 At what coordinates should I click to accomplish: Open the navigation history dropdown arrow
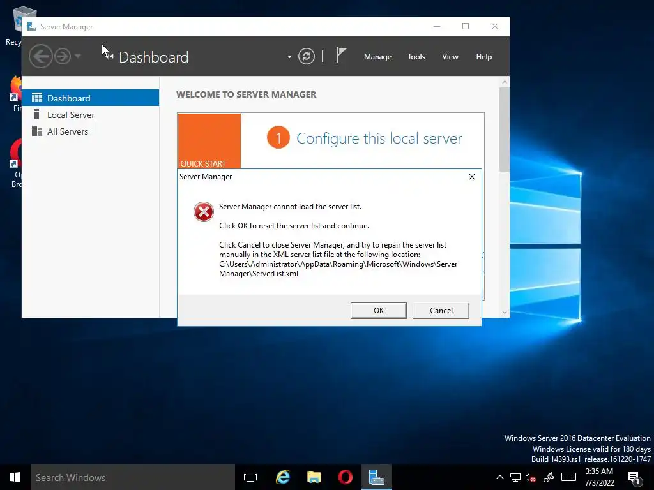click(77, 56)
